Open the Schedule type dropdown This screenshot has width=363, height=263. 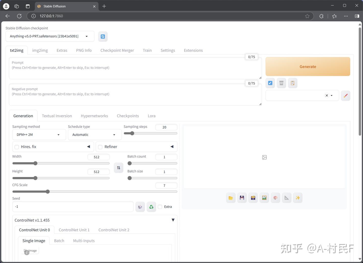[x=94, y=135]
